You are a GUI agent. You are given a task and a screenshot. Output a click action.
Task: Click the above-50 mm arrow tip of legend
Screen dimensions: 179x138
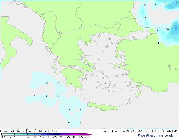(x=89, y=134)
